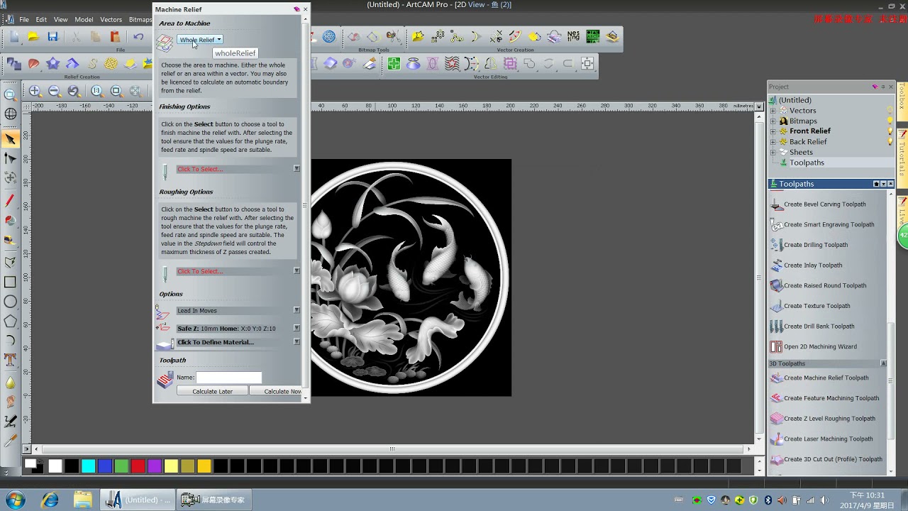The height and width of the screenshot is (511, 908).
Task: Pick the cyan colour swatch in palette
Action: pos(88,466)
